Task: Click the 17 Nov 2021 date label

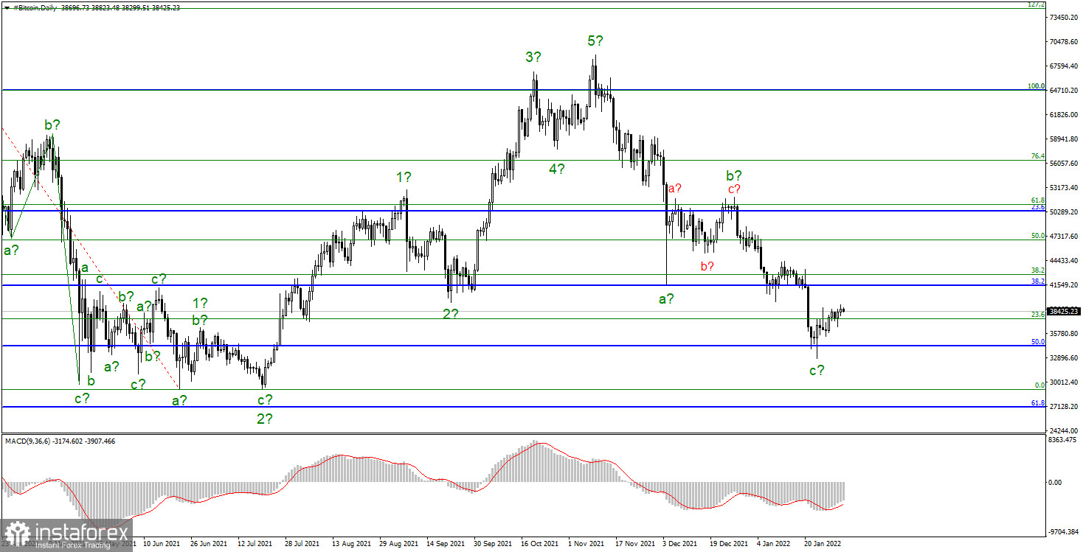Action: click(634, 544)
